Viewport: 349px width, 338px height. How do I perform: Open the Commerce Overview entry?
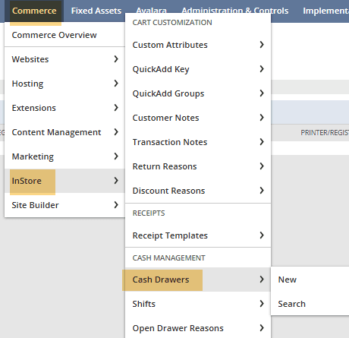pyautogui.click(x=54, y=35)
